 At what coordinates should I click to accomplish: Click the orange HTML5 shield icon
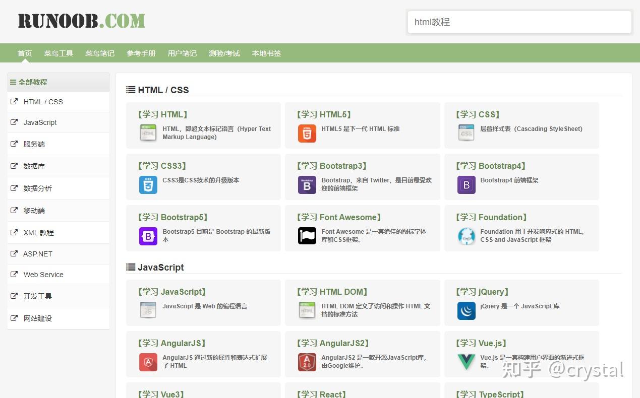307,133
